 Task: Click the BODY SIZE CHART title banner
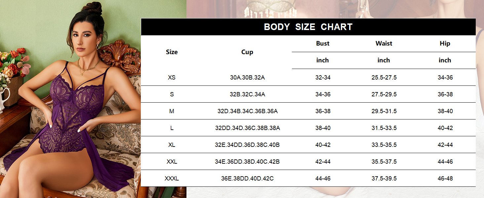click(x=308, y=27)
